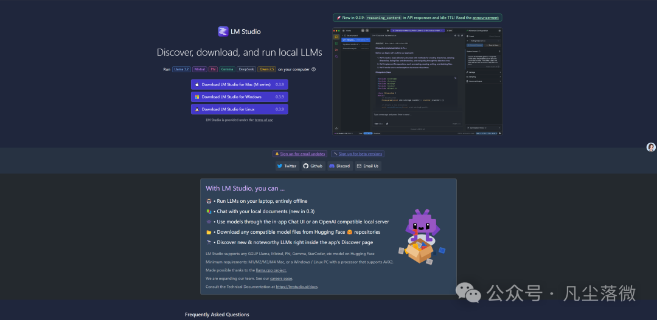This screenshot has height=320, width=657.
Task: Click the Llama 3.2 model tag
Action: point(181,69)
